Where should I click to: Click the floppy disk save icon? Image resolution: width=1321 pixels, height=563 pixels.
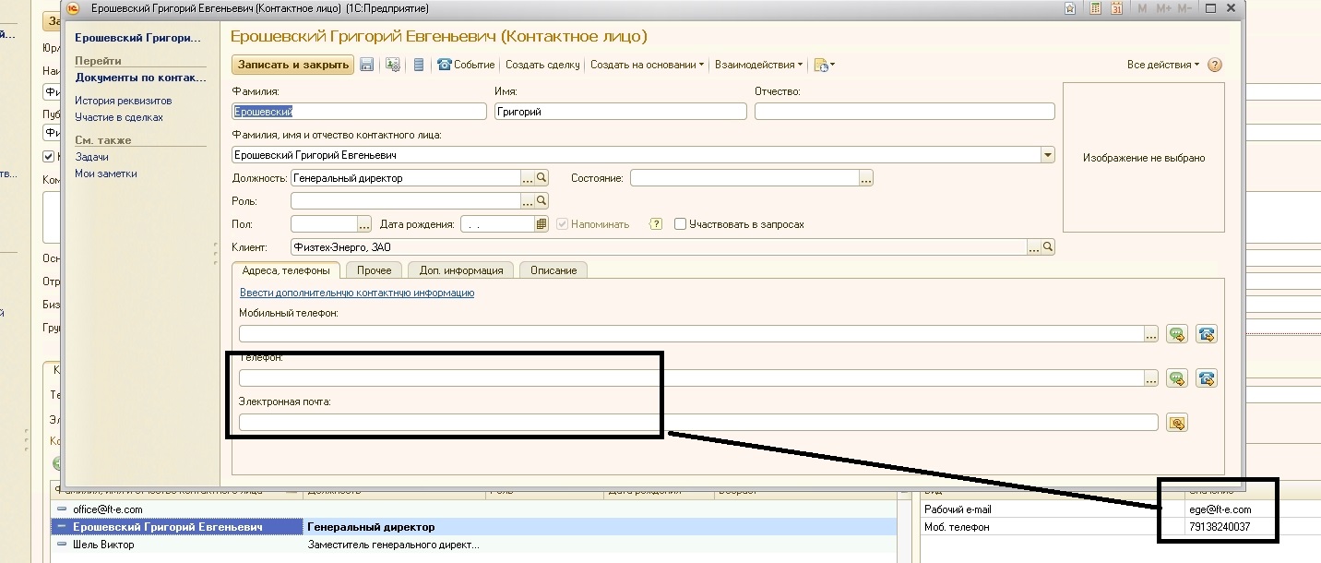[x=366, y=65]
